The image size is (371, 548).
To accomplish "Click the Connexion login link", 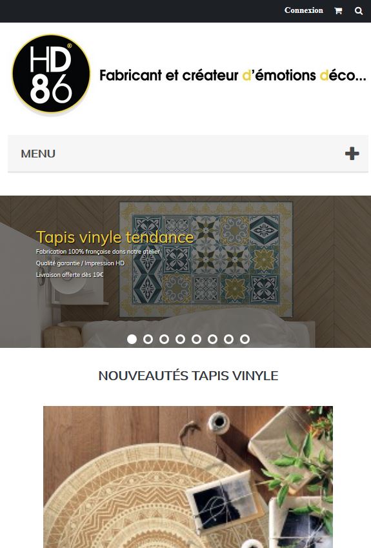I will pyautogui.click(x=304, y=10).
